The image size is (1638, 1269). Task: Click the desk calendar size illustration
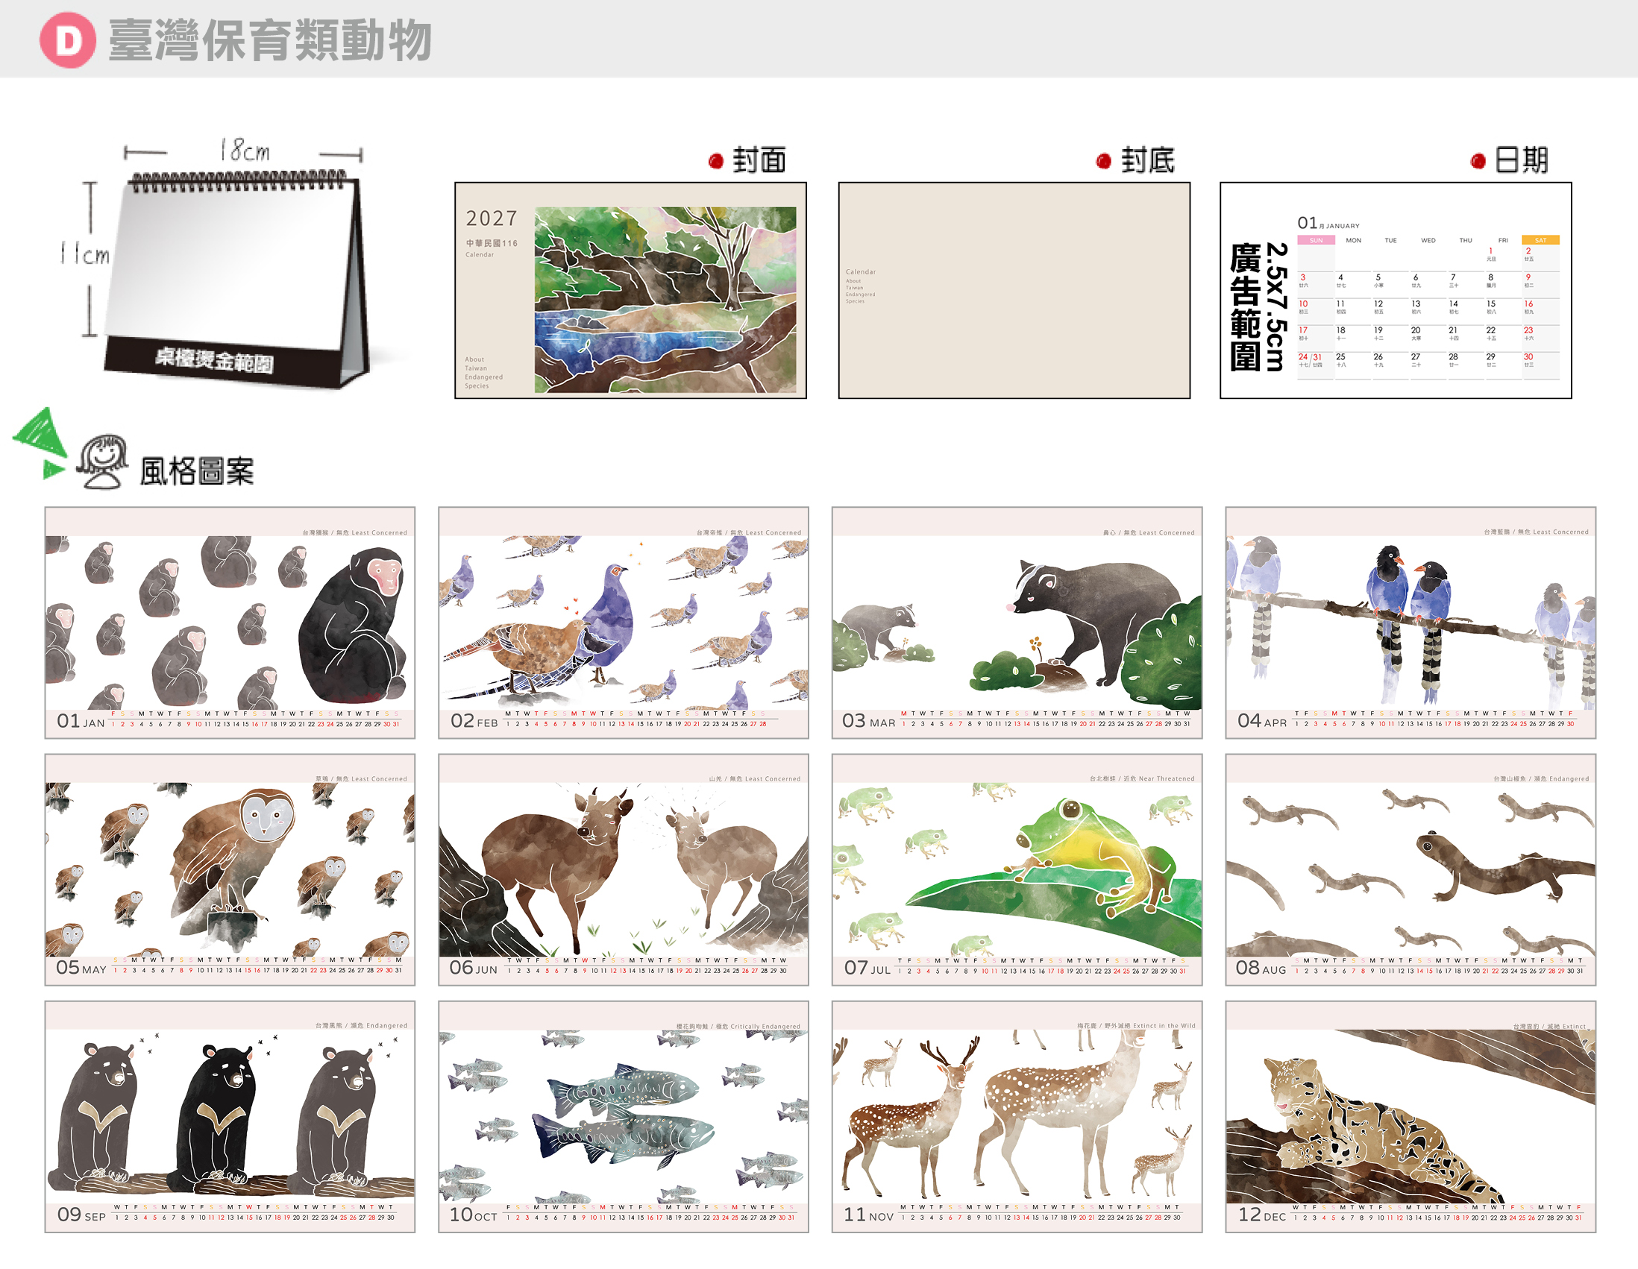click(216, 262)
